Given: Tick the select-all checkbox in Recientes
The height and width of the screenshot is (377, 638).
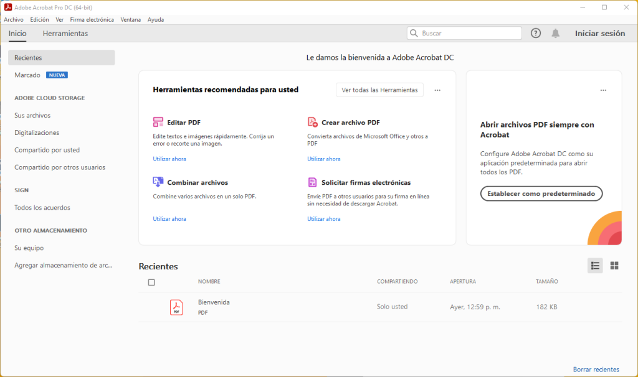Looking at the screenshot, I should 151,282.
